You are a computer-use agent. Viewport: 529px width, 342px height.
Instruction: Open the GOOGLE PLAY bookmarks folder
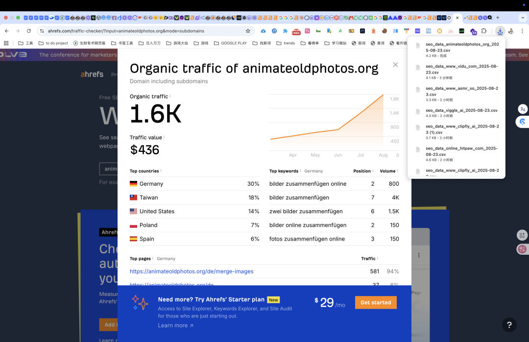(230, 43)
